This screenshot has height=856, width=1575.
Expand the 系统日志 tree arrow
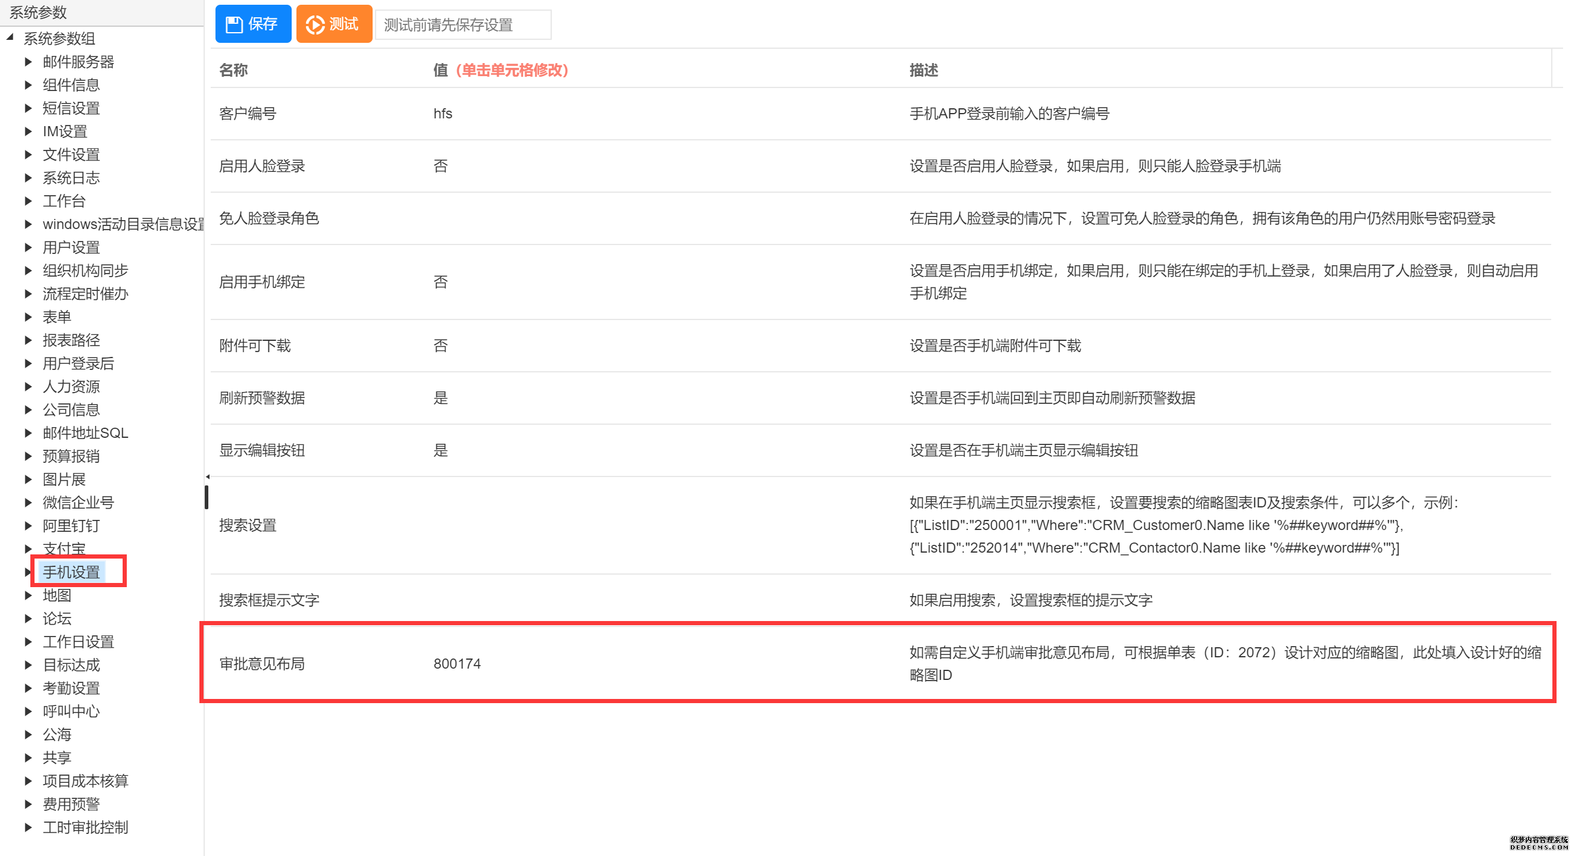[x=28, y=178]
